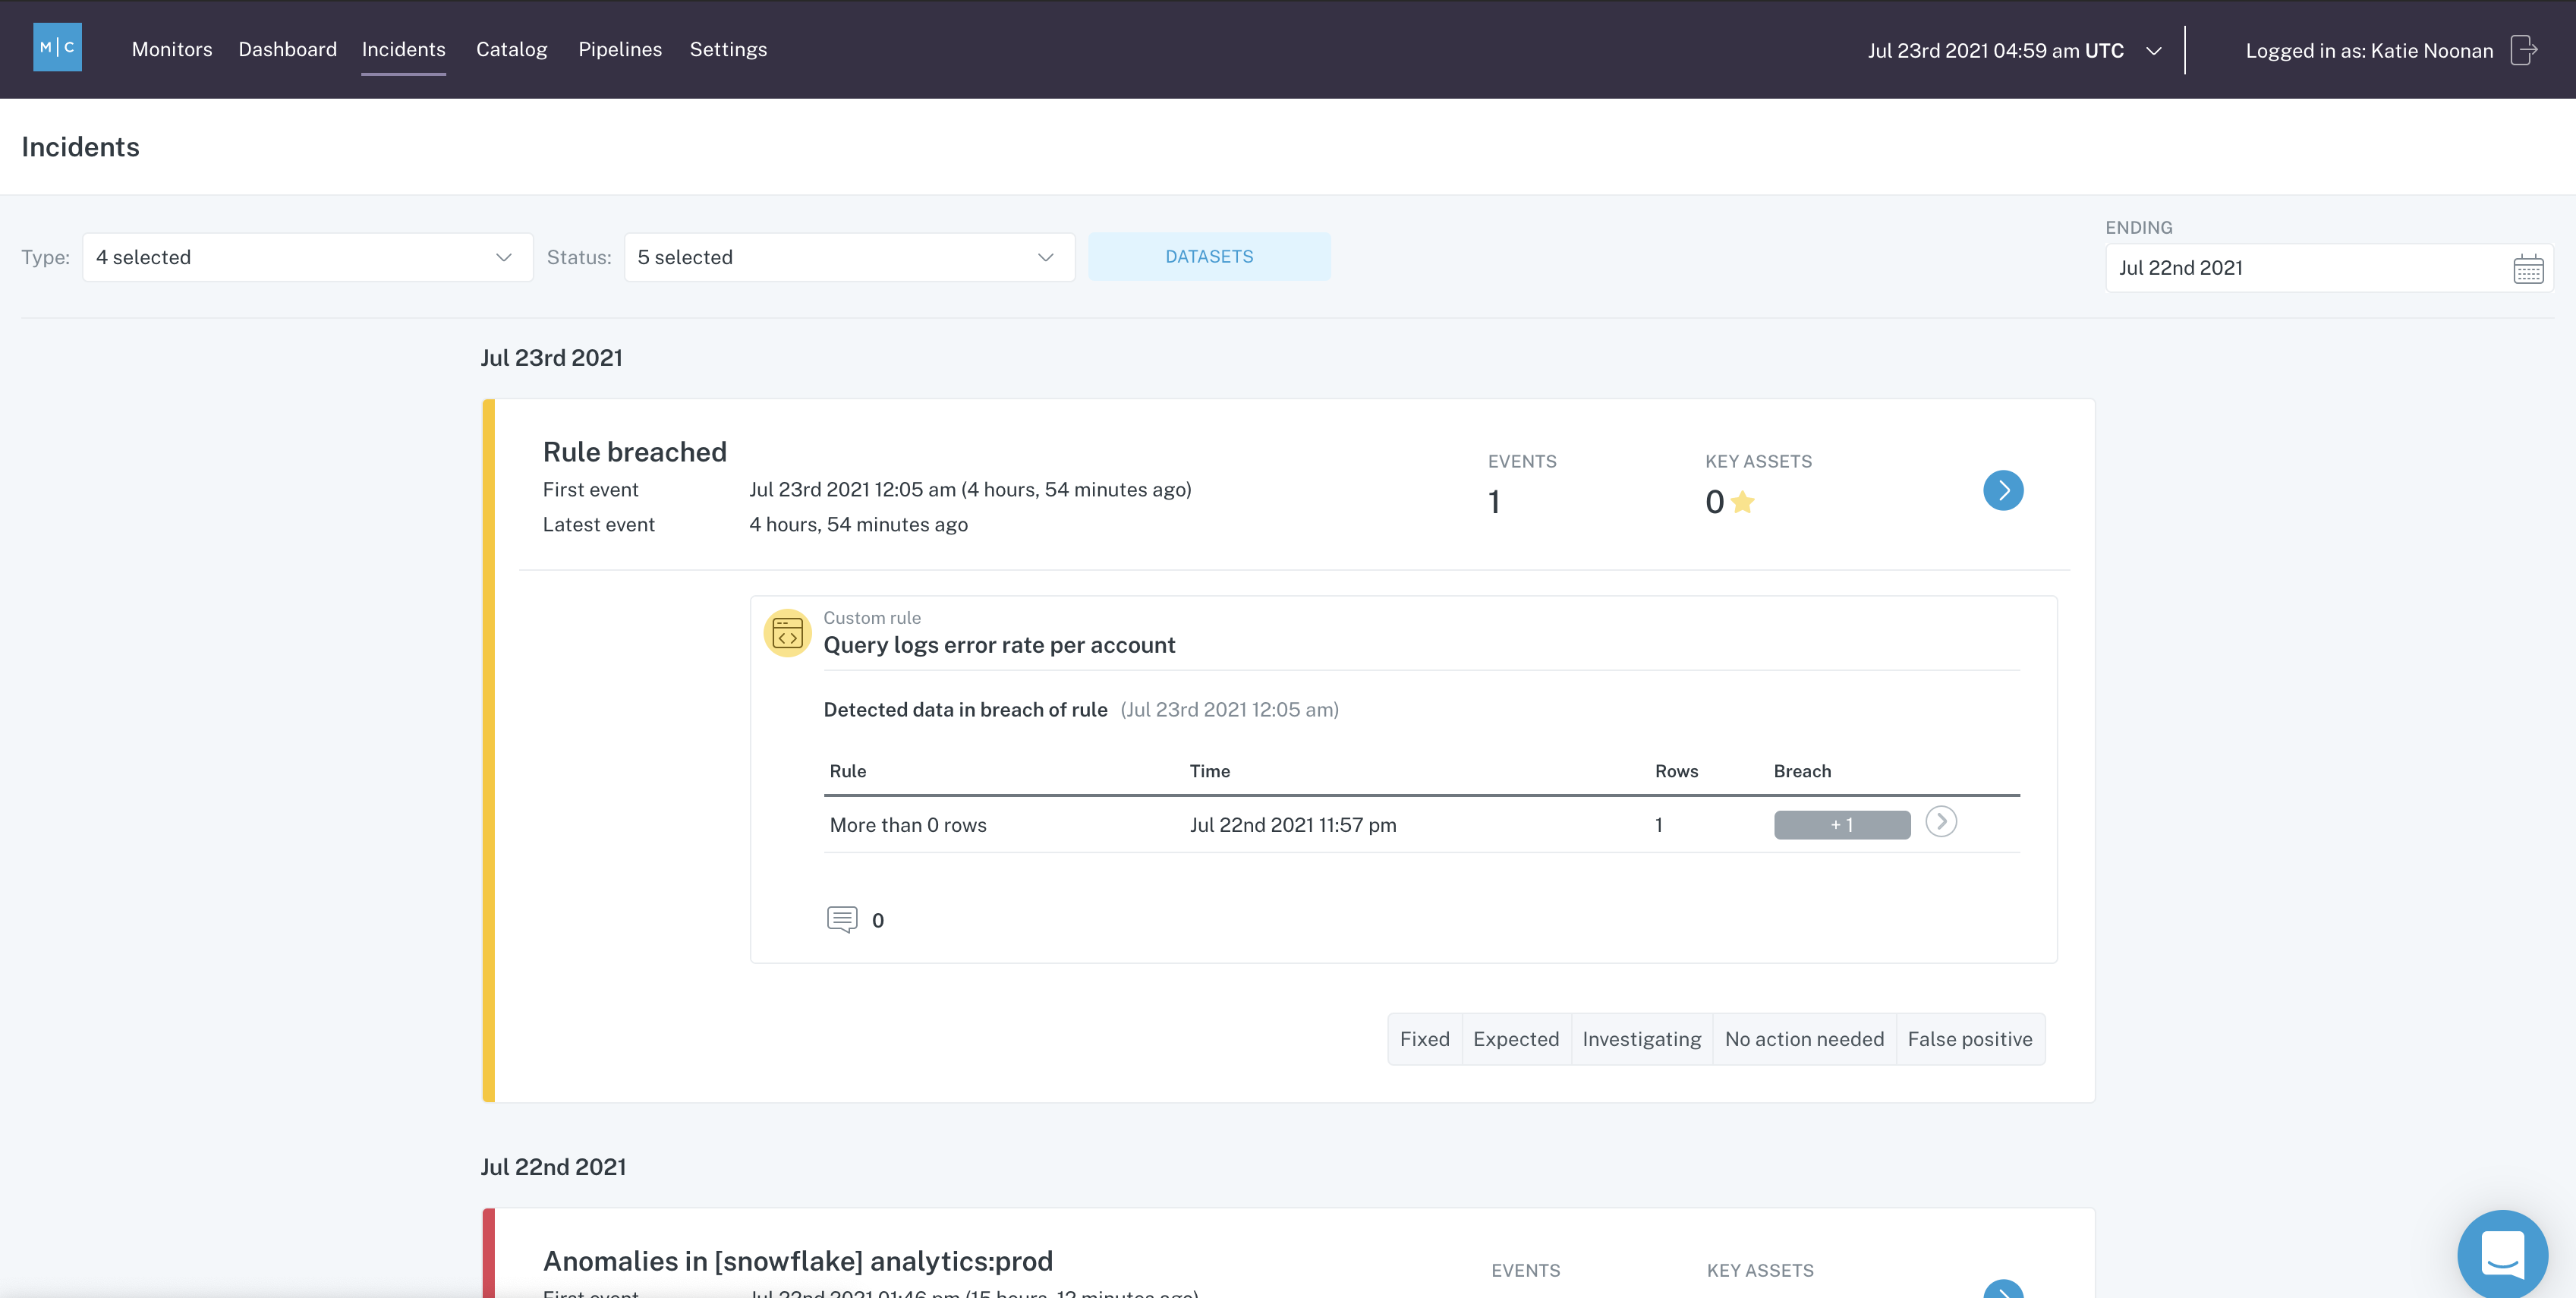Click the MC logo icon

pos(57,47)
